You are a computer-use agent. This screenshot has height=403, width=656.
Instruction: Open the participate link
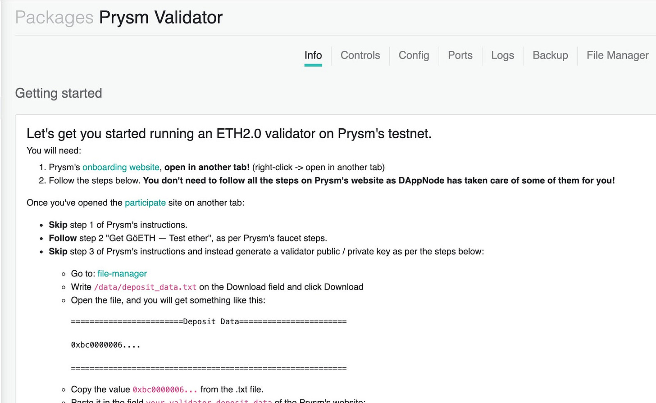click(x=145, y=203)
